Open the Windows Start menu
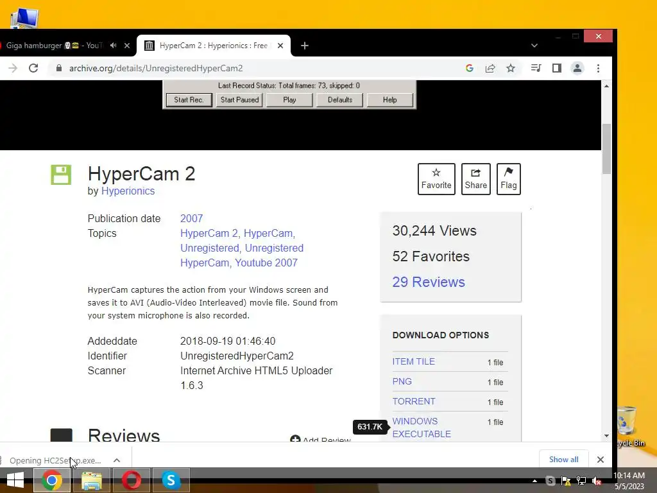The height and width of the screenshot is (493, 657). pos(15,480)
